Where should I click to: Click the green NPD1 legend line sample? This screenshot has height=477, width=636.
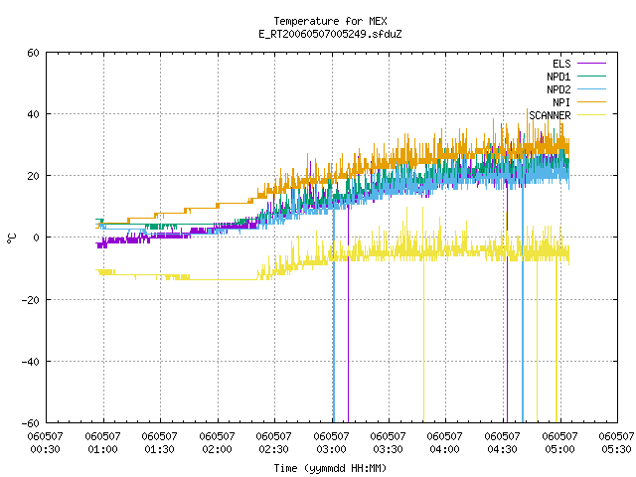pyautogui.click(x=591, y=77)
